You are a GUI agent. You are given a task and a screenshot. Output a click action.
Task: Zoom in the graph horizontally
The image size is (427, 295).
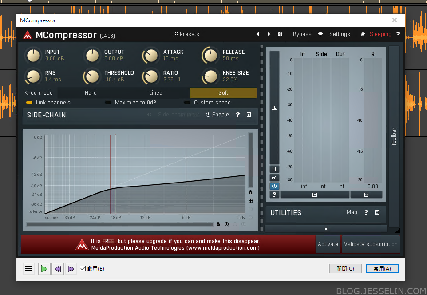tap(226, 224)
